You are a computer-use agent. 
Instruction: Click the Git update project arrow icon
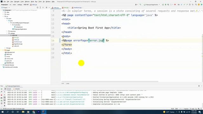click(x=181, y=5)
